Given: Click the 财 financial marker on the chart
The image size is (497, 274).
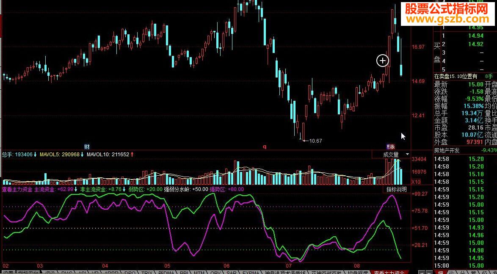Looking at the screenshot, I should [86, 147].
